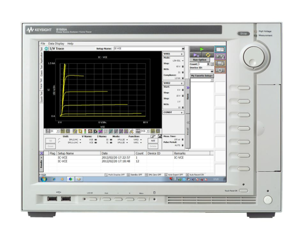The height and width of the screenshot is (227, 284).
Task: Collapse the CONST panel header
Action: click(173, 113)
